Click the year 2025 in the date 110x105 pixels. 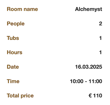(96, 67)
